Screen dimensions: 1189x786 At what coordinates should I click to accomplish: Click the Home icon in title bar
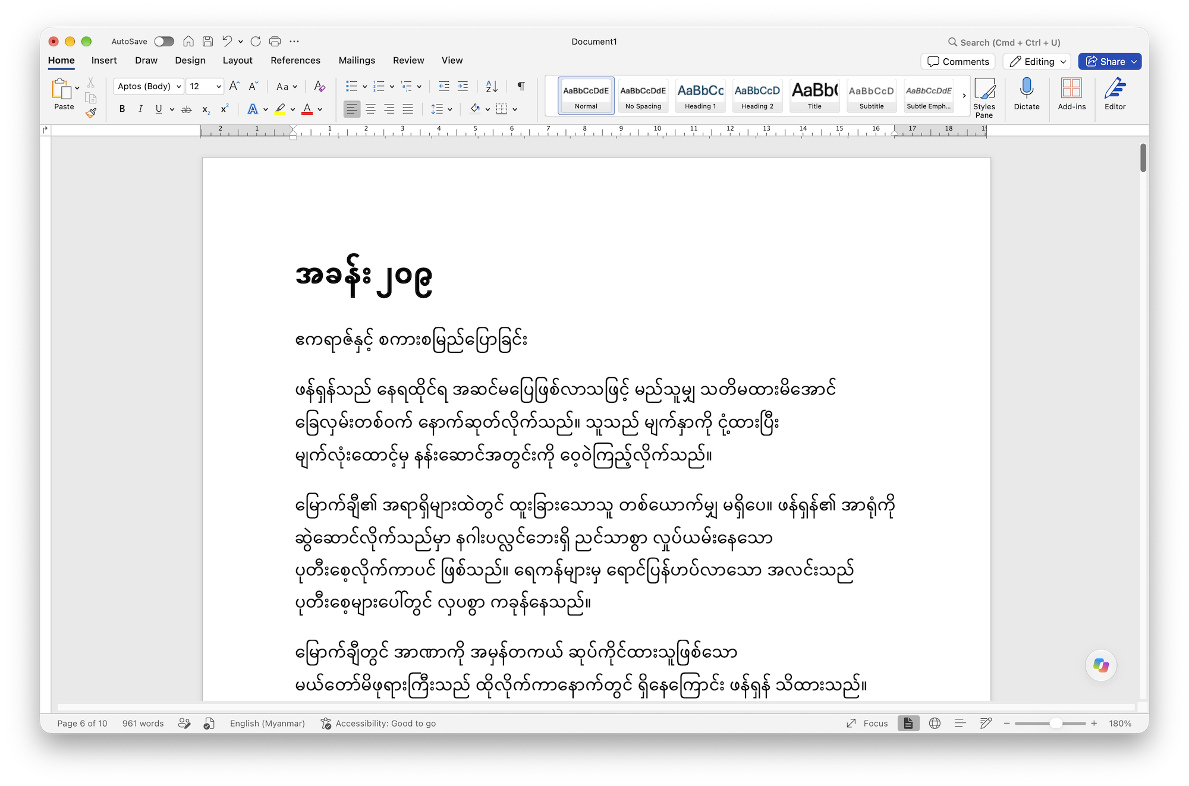[x=188, y=42]
